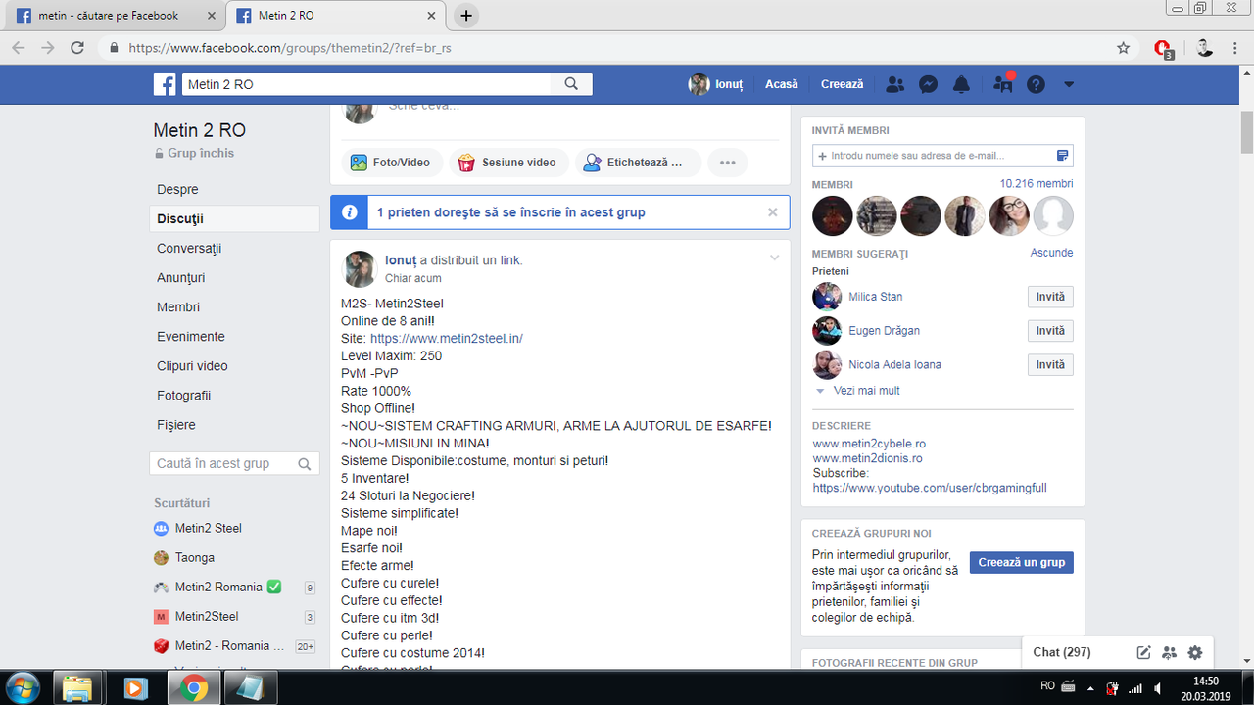
Task: Open Chrome from the taskbar
Action: [x=193, y=688]
